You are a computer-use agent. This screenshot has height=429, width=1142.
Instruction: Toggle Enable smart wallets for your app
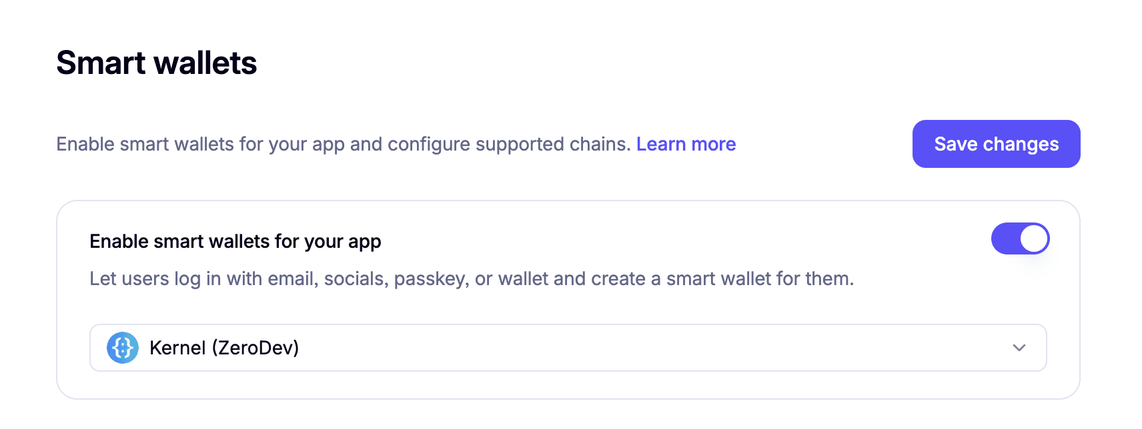[x=1020, y=238]
